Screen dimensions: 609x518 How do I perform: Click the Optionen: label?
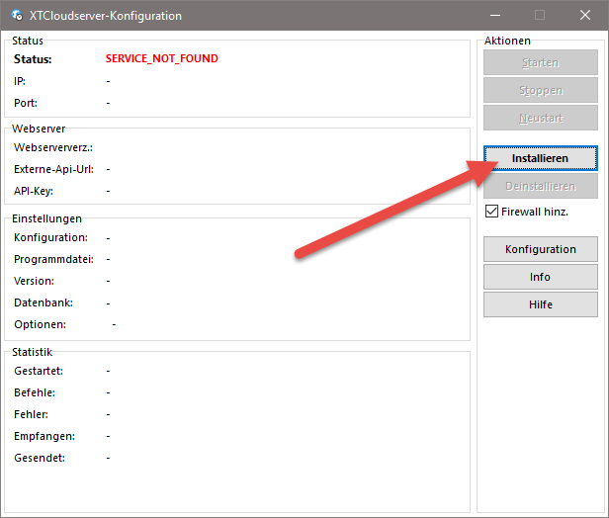40,324
